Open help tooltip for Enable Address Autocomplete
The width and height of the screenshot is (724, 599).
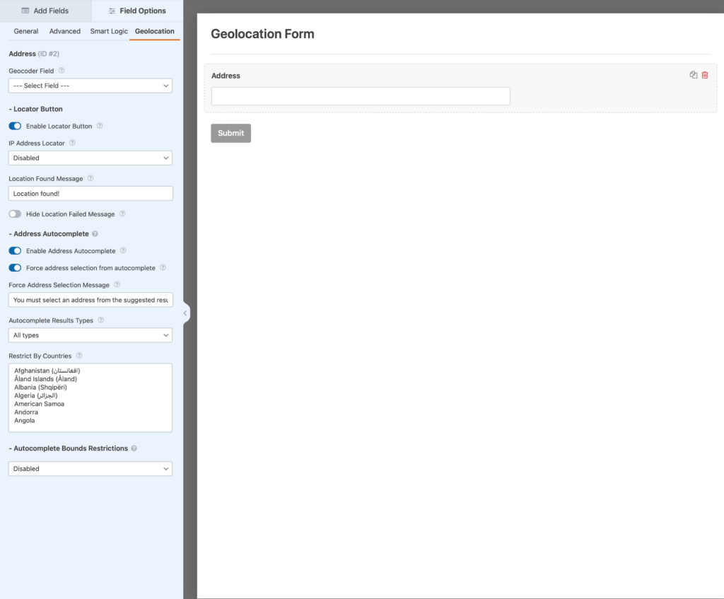pyautogui.click(x=123, y=250)
